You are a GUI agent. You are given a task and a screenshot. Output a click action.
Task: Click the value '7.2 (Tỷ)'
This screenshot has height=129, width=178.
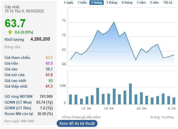click(46, 108)
